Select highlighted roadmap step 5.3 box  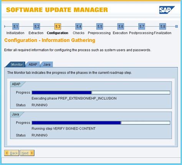tap(58, 26)
